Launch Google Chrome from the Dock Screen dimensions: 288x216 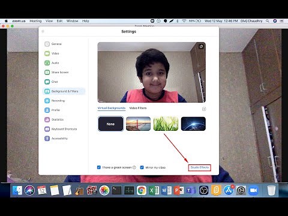tap(142, 190)
